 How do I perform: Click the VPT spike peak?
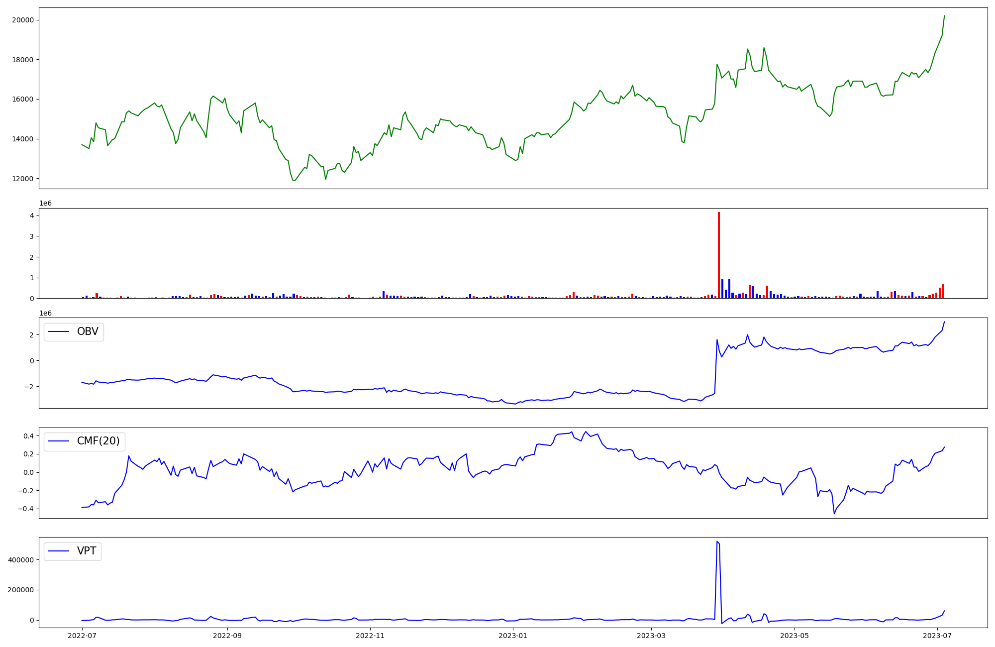pyautogui.click(x=717, y=541)
